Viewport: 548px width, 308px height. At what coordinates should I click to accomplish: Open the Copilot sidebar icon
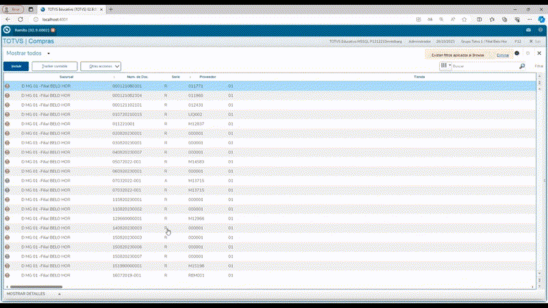click(541, 20)
